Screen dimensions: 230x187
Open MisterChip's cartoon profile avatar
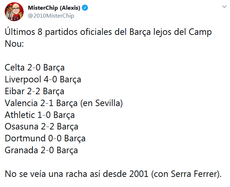[14, 12]
